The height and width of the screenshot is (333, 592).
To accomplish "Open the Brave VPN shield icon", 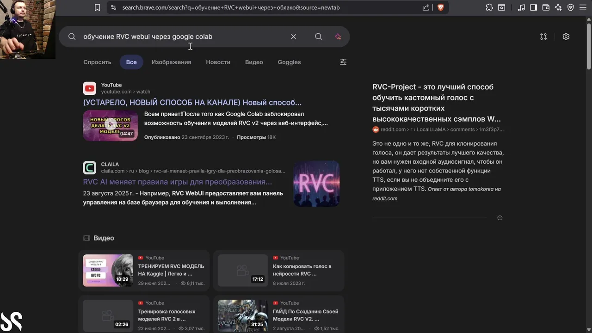I will [571, 7].
